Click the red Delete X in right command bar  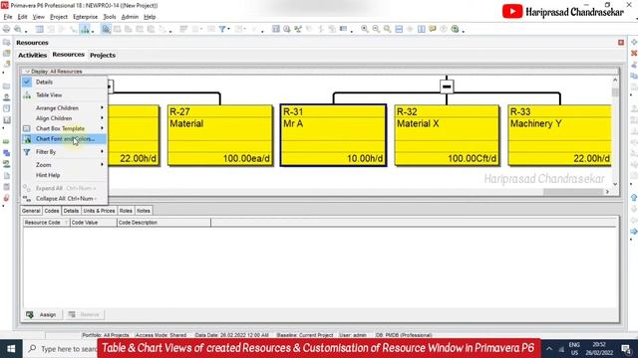(634, 53)
